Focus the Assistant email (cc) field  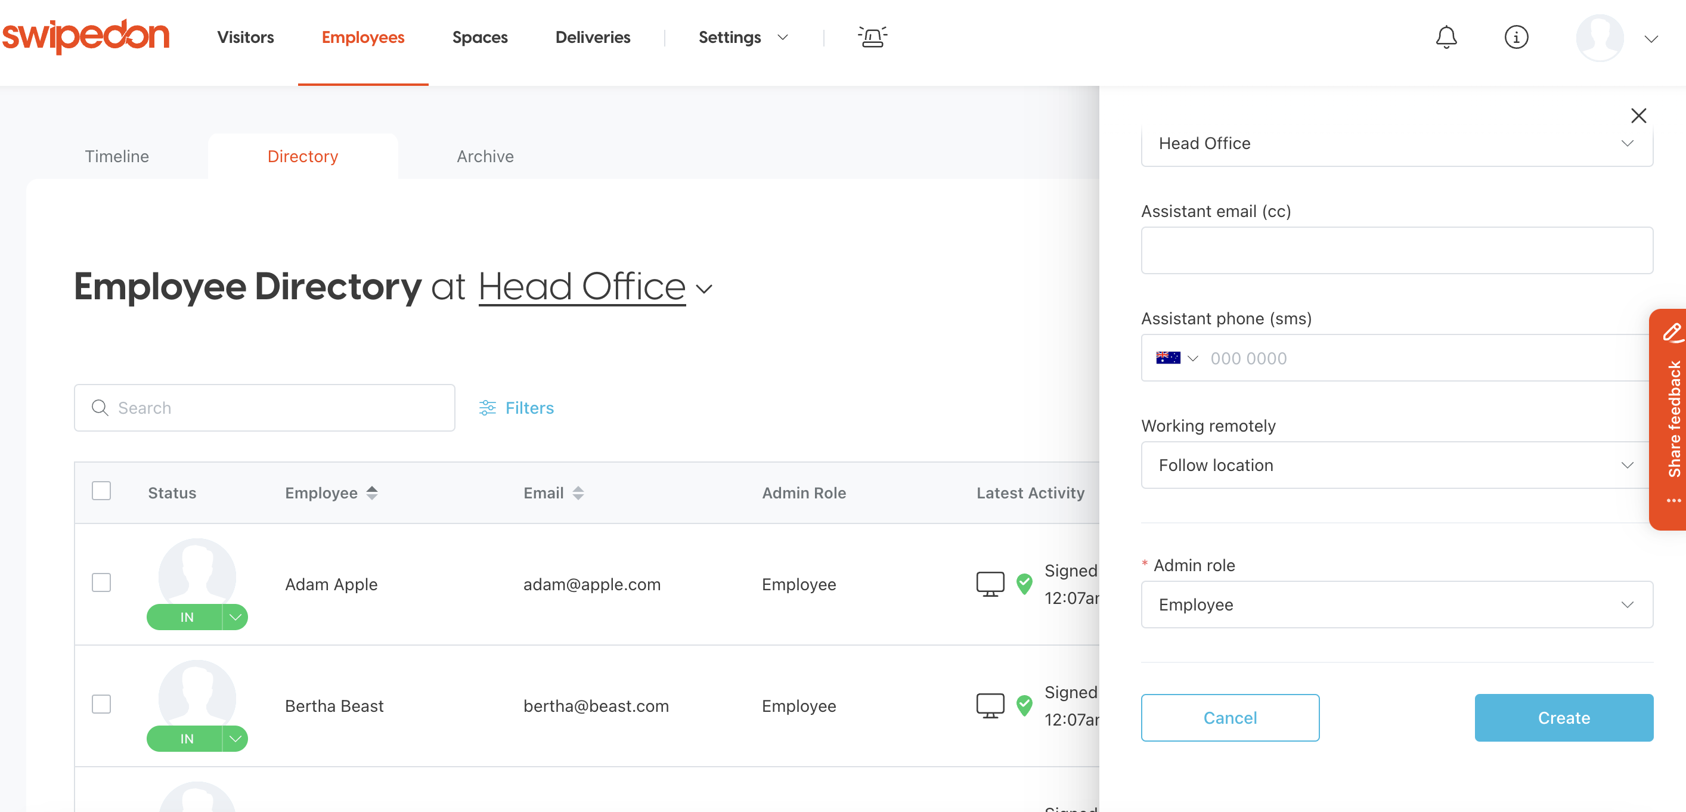tap(1397, 250)
